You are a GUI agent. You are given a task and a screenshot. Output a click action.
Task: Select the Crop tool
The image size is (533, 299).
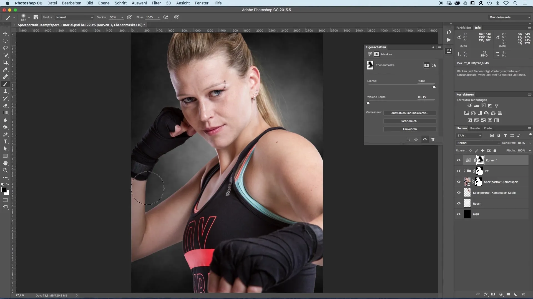(x=5, y=63)
